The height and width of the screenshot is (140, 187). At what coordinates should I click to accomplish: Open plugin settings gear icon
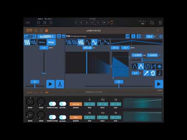pos(161,37)
